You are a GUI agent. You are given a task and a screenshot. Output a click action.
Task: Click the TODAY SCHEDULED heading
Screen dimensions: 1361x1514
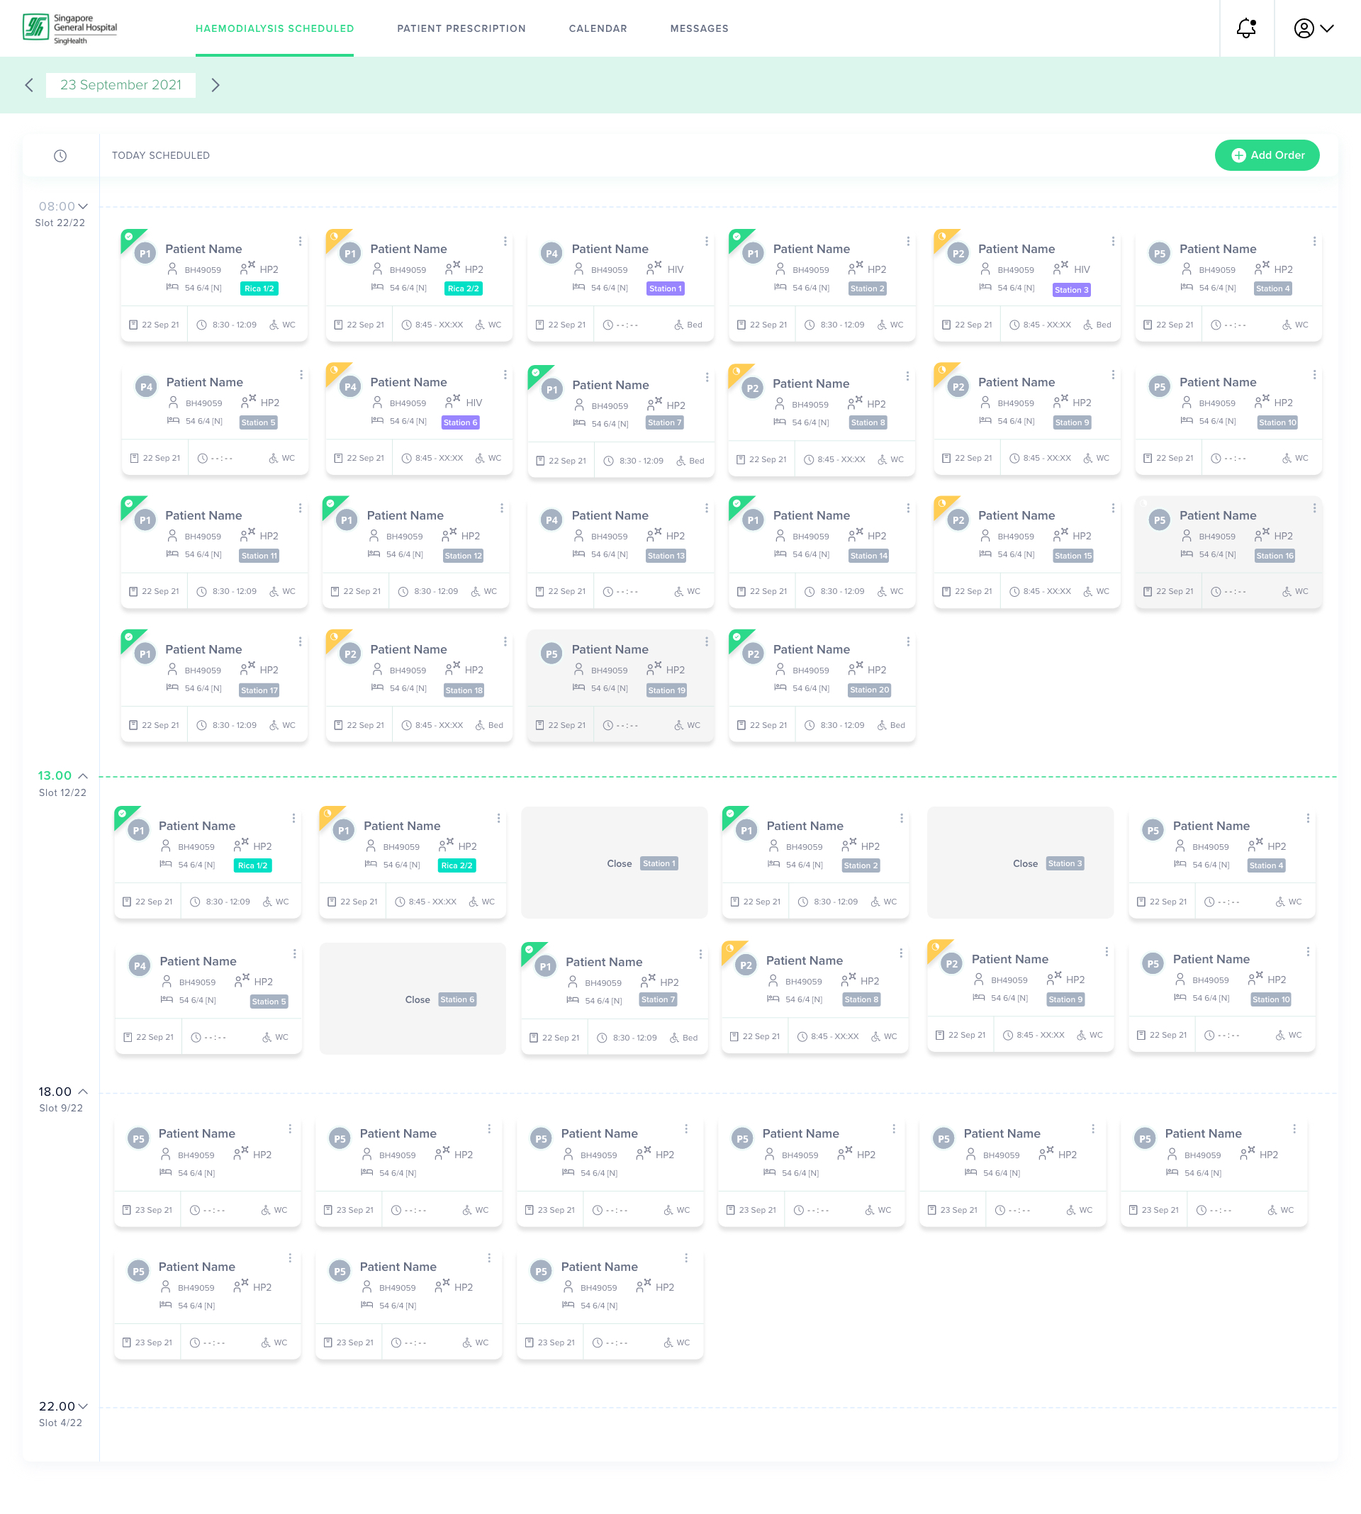pyautogui.click(x=161, y=155)
